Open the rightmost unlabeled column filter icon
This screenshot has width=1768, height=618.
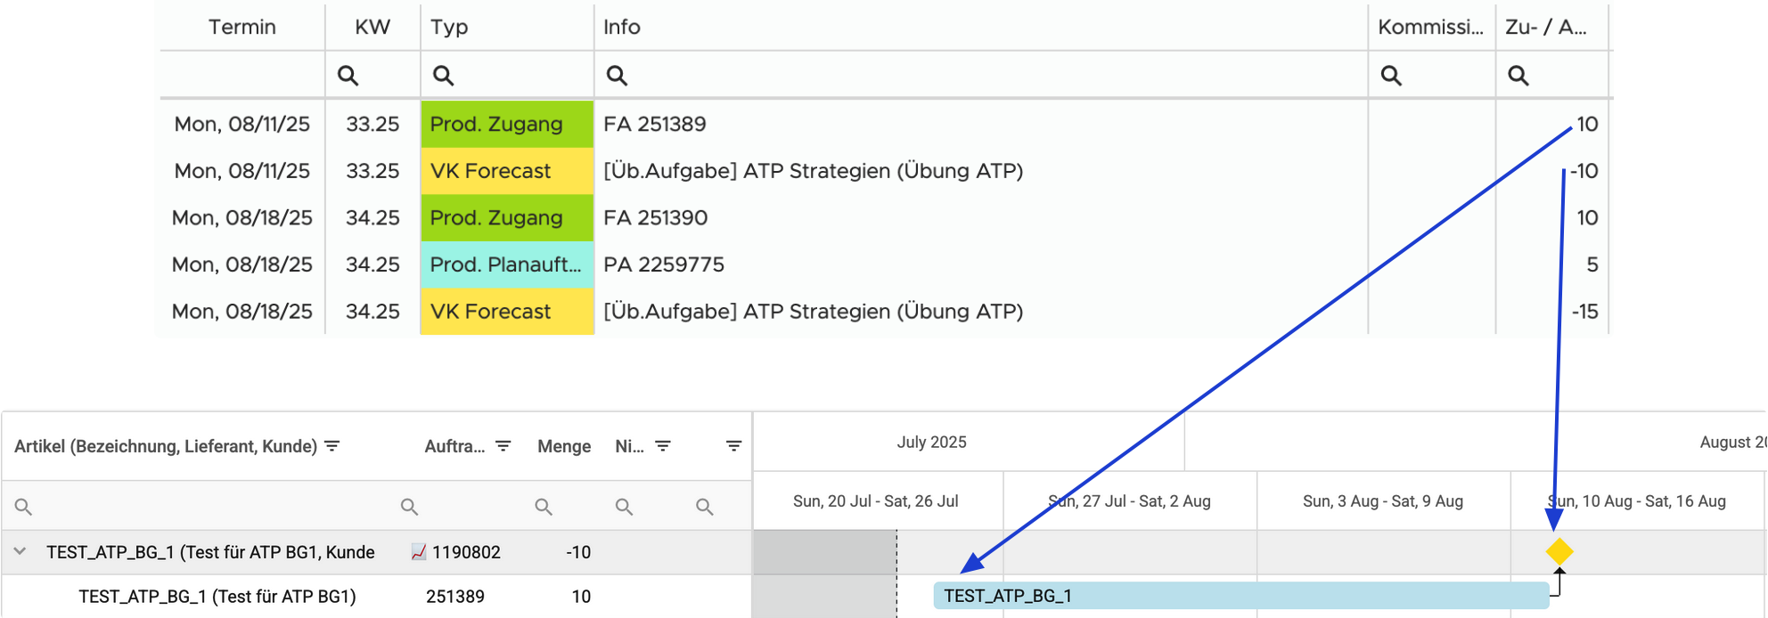point(733,446)
